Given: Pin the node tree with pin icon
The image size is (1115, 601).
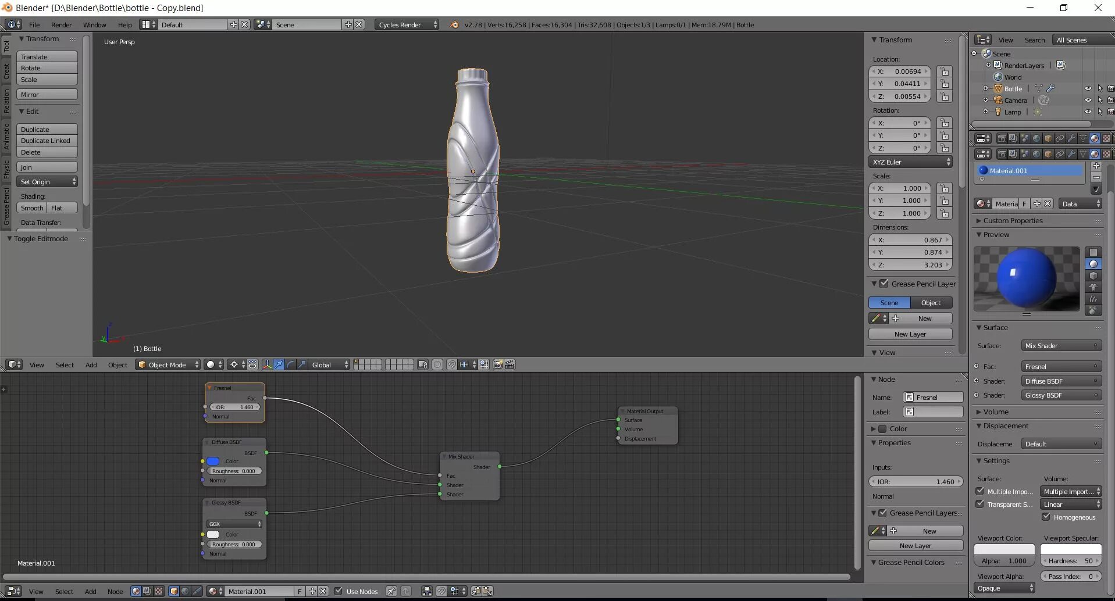Looking at the screenshot, I should click(391, 591).
